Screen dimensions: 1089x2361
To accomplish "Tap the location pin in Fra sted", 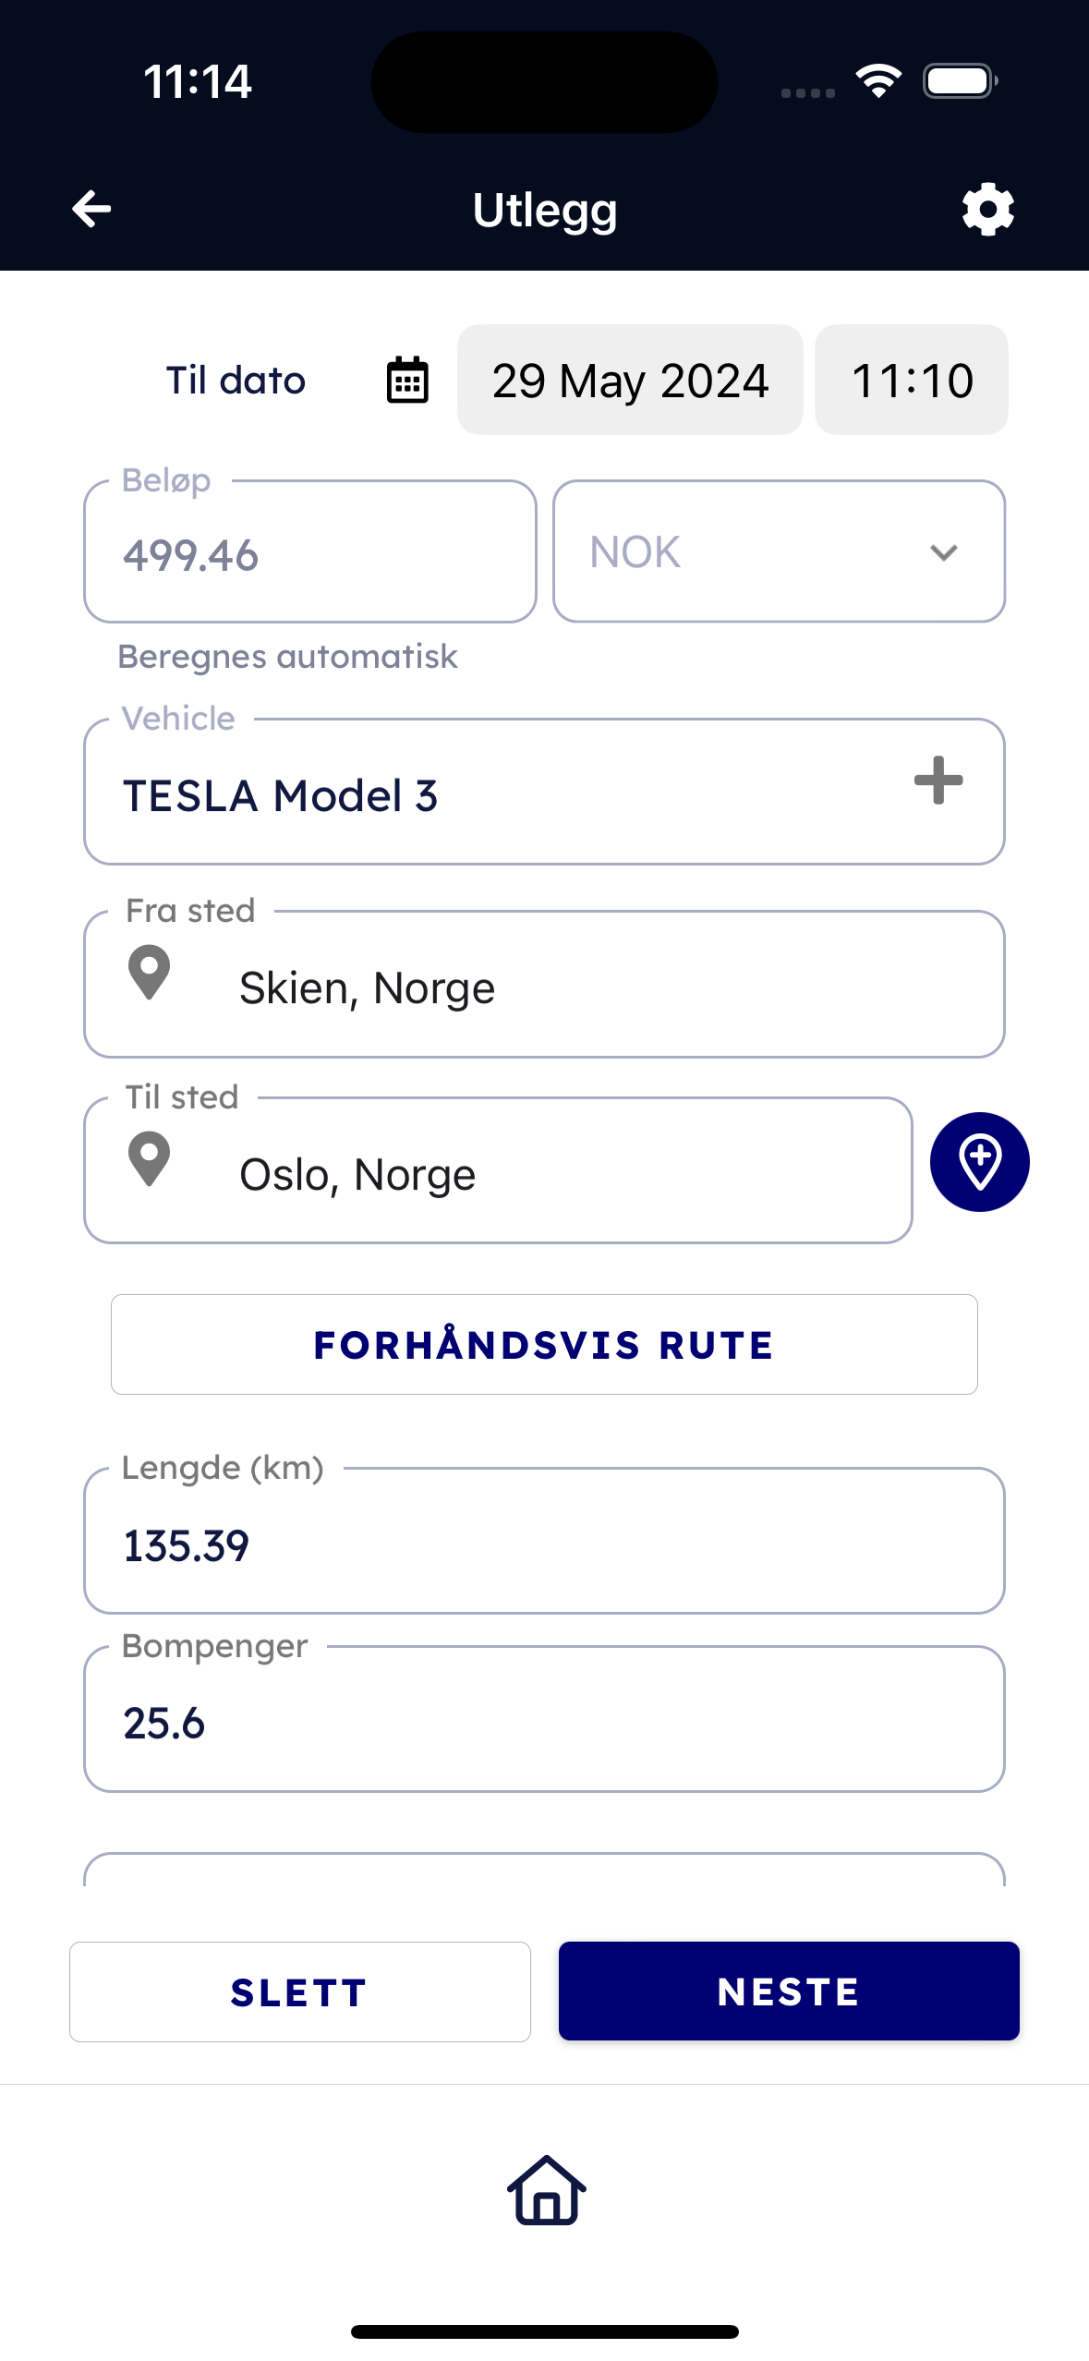I will click(149, 973).
